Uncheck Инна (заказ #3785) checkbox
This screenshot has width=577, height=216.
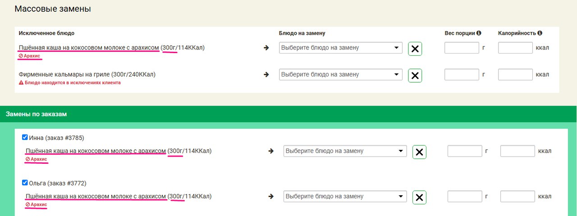coord(25,137)
